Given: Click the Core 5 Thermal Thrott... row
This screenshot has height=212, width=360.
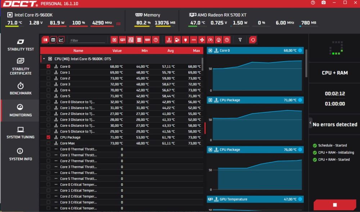Looking at the screenshot, I should pyautogui.click(x=122, y=179).
